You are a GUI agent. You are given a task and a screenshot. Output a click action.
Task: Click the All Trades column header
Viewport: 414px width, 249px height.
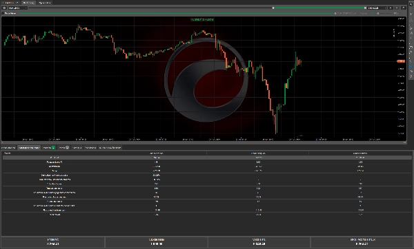click(157, 153)
